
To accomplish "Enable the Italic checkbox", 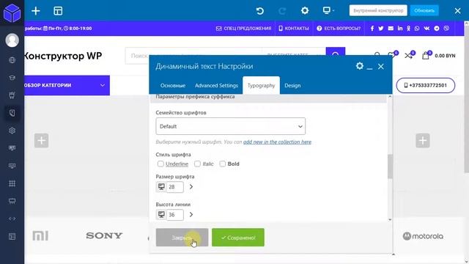I will click(197, 164).
